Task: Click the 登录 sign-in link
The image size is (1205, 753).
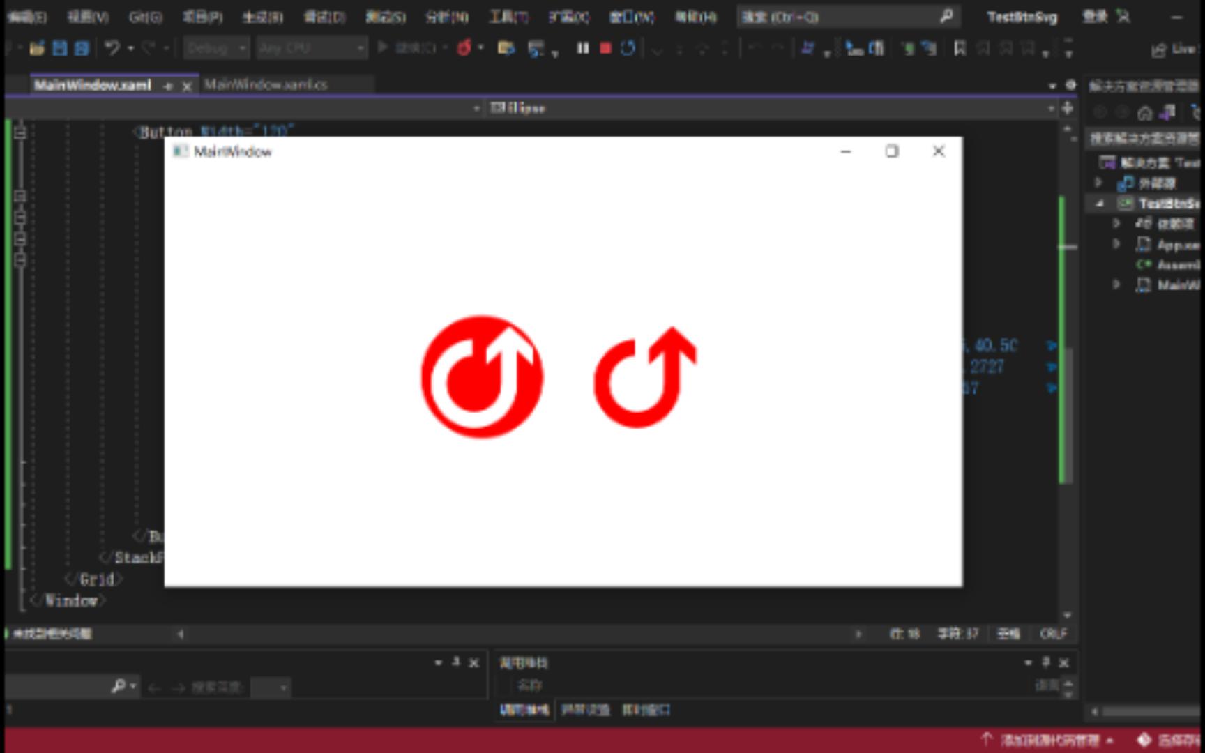Action: coord(1094,16)
